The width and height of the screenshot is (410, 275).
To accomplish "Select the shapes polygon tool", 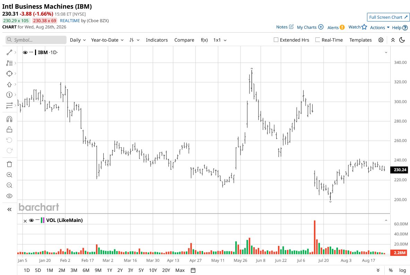I will tap(9, 74).
